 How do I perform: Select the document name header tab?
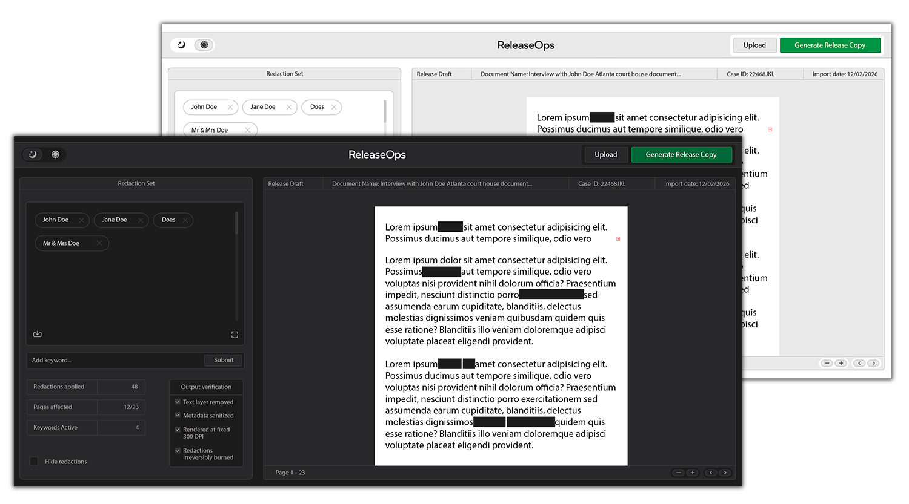click(445, 183)
